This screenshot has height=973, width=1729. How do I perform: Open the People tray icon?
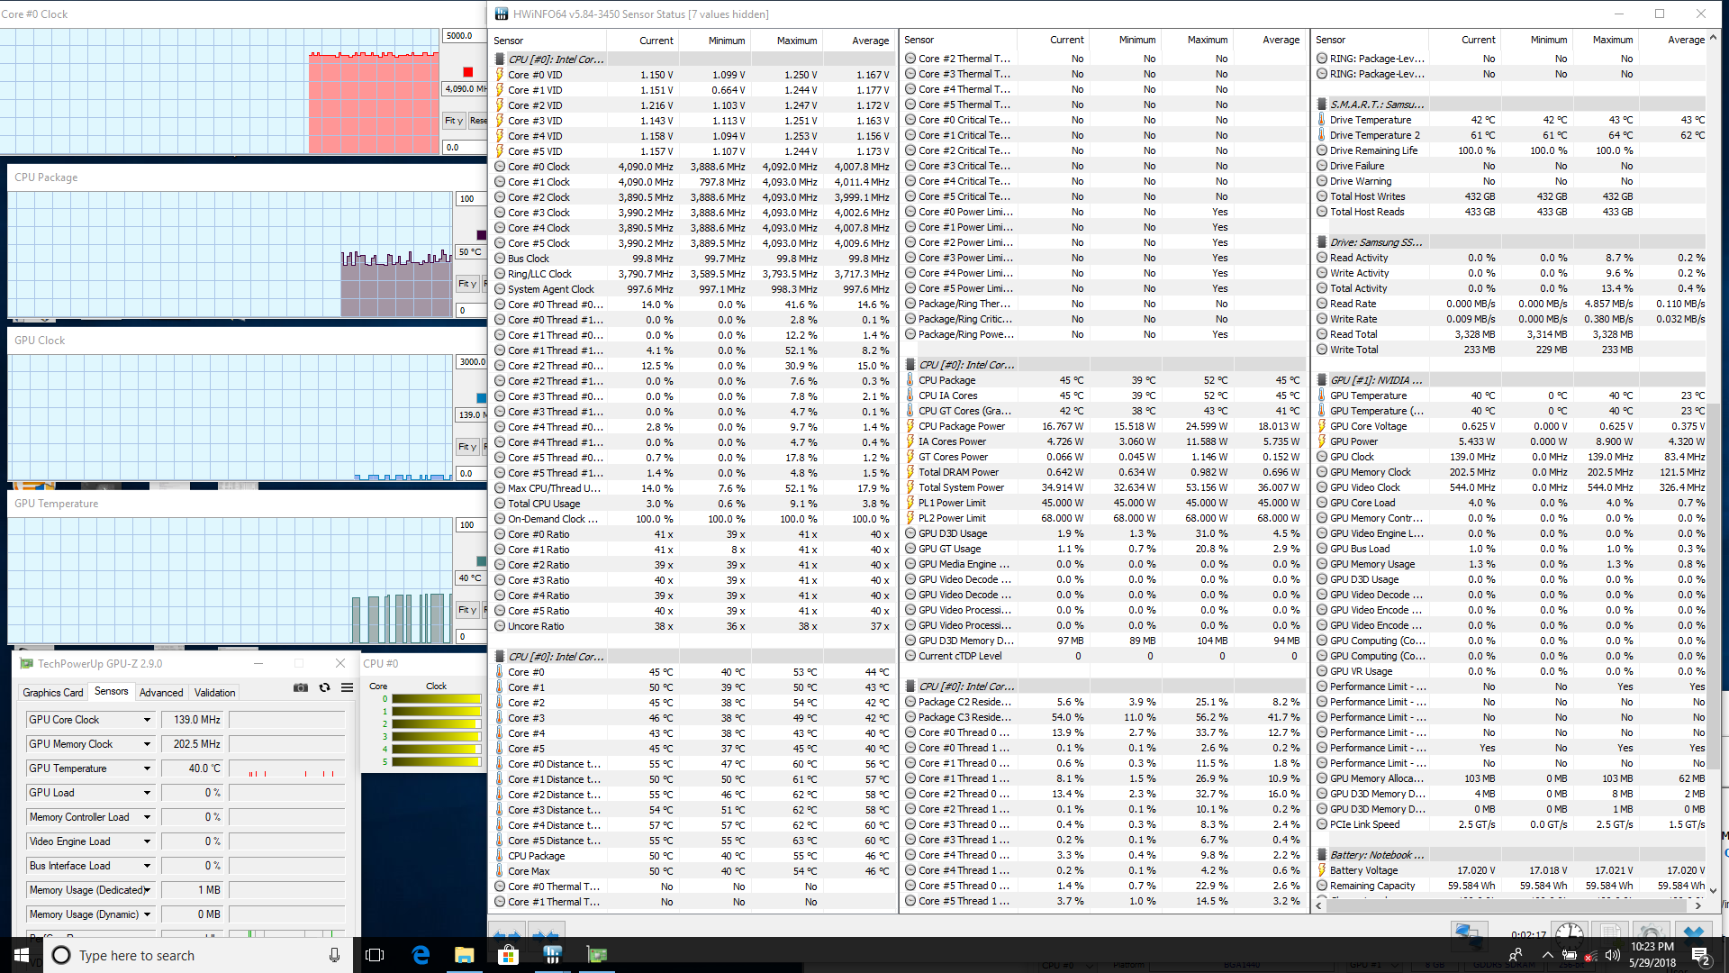point(1516,955)
